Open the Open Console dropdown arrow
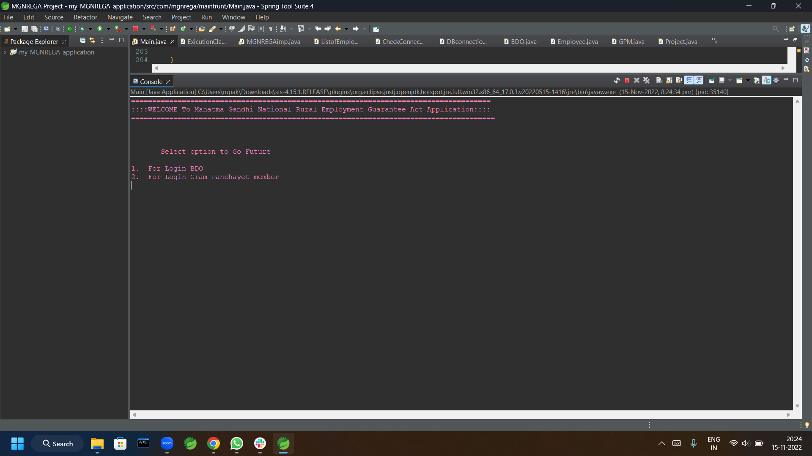This screenshot has width=812, height=456. pyautogui.click(x=748, y=80)
